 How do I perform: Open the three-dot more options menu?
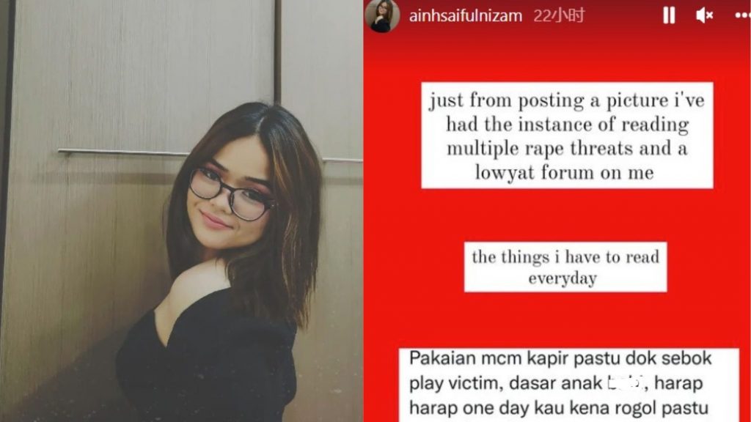pyautogui.click(x=743, y=16)
